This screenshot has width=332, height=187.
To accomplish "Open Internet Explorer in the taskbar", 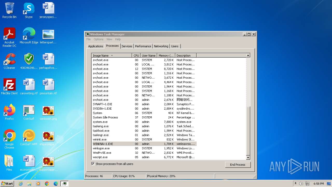I will 20,184.
